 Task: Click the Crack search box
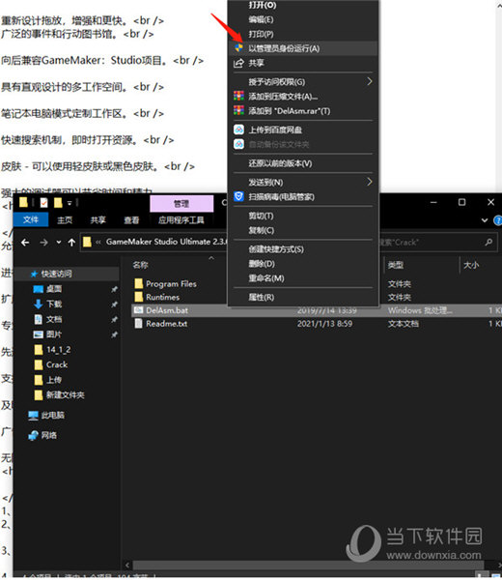436,243
